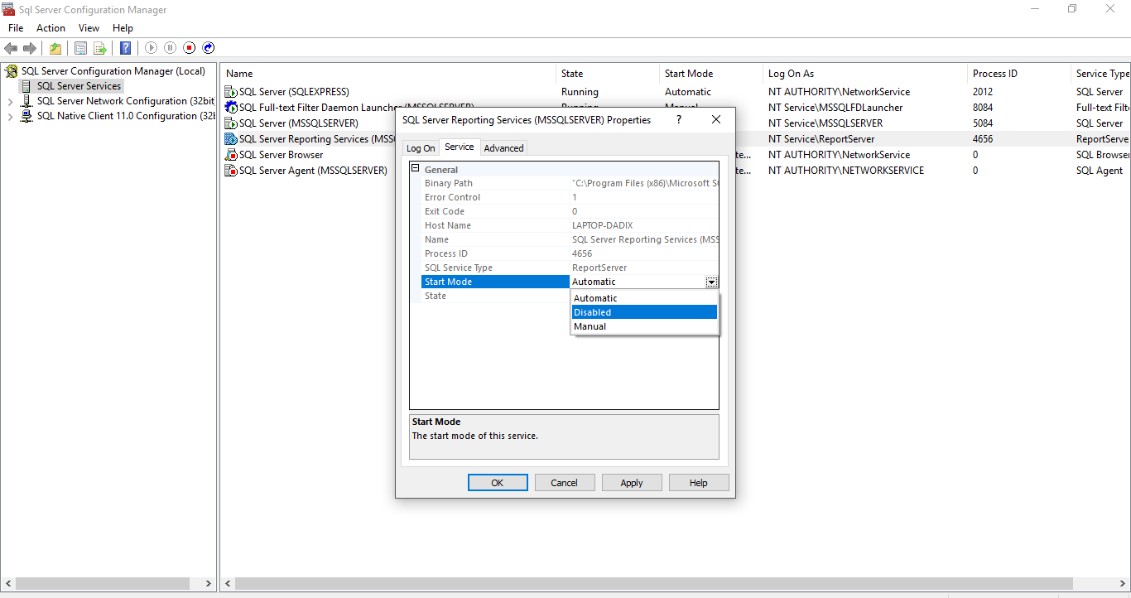Click the Help button in dialog
The height and width of the screenshot is (598, 1131).
click(699, 483)
